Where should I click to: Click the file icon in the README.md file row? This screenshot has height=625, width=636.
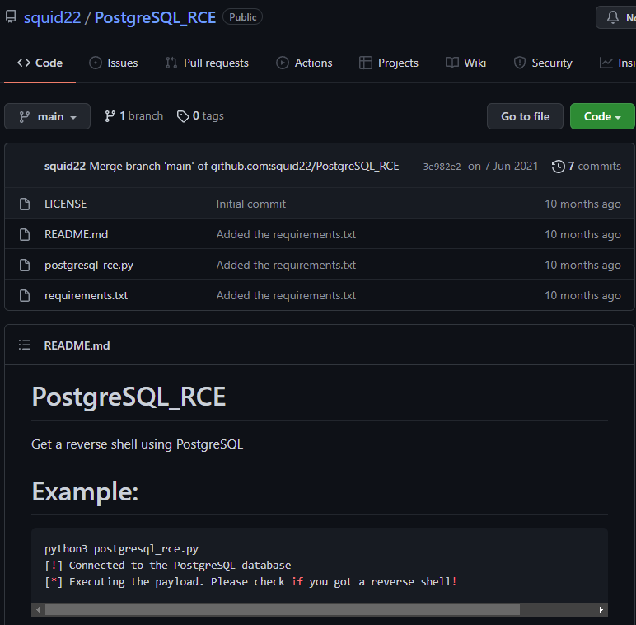click(25, 234)
